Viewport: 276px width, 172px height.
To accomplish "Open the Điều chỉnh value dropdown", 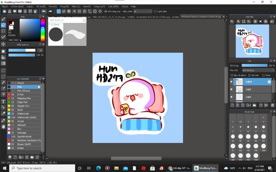I will click(143, 11).
